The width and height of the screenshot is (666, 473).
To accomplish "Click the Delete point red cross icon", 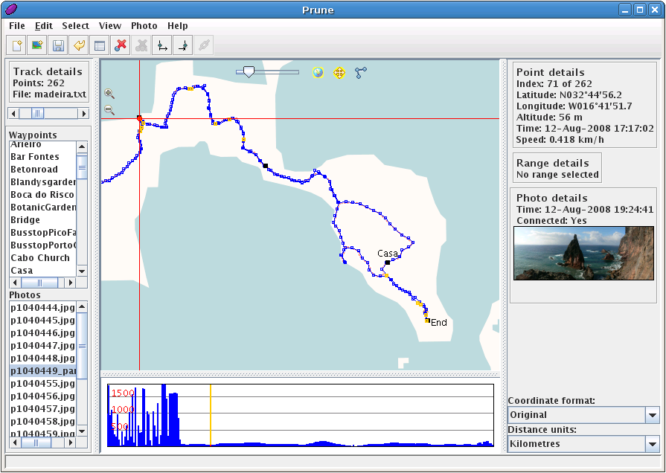I will [x=121, y=45].
